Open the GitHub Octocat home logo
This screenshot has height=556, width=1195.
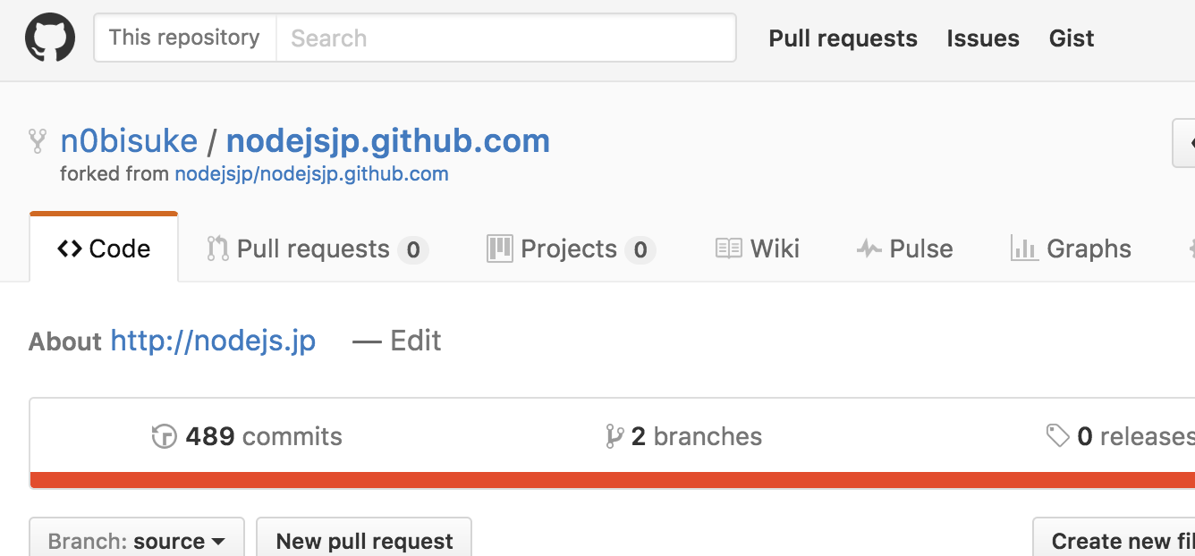[50, 38]
